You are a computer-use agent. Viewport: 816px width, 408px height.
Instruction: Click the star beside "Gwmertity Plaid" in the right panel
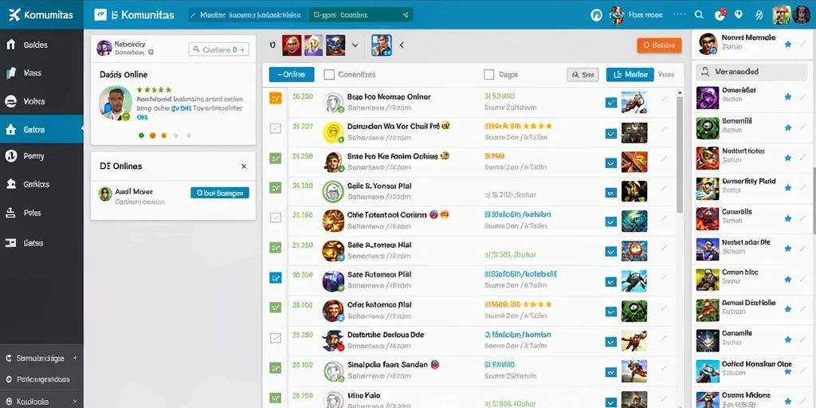point(788,187)
